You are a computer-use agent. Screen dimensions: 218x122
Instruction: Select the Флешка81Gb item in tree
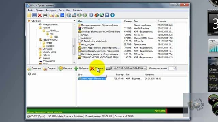pyautogui.click(x=49, y=61)
